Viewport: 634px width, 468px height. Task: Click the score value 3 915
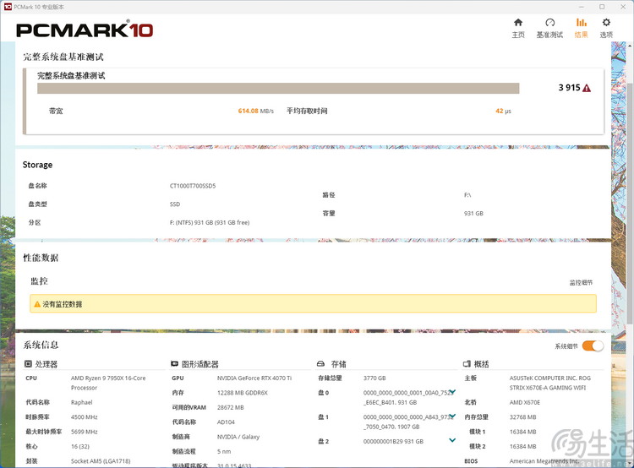(x=569, y=88)
